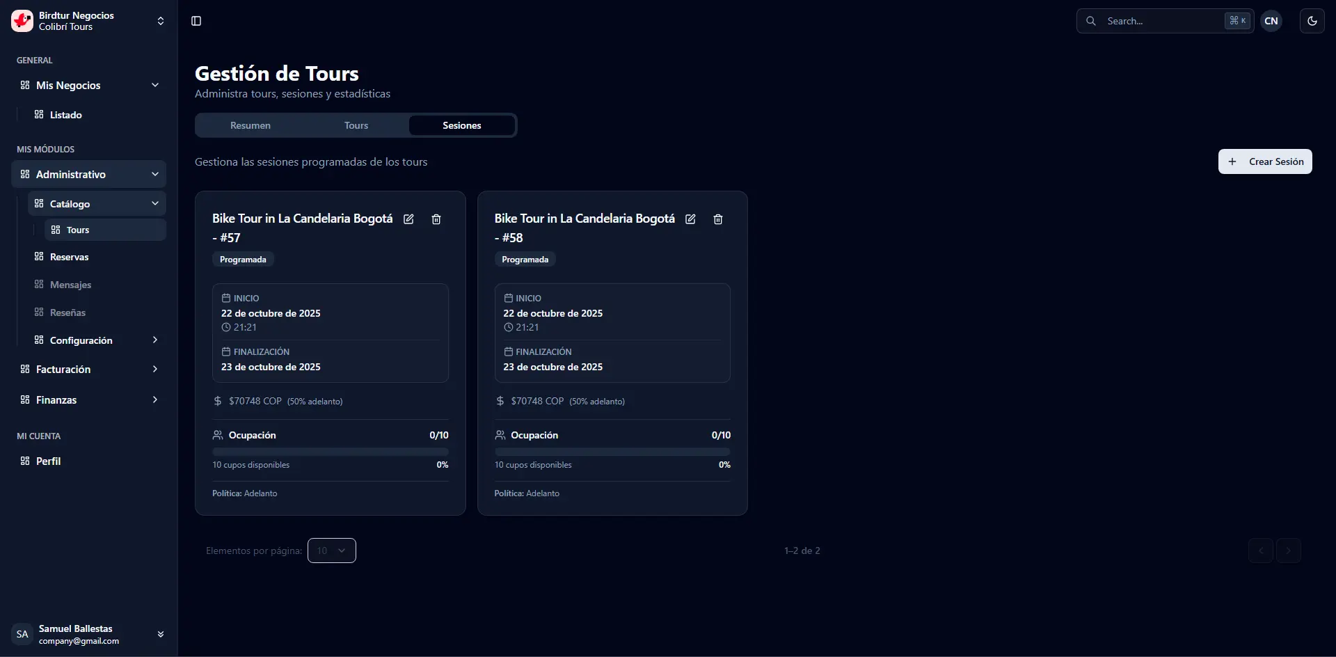This screenshot has height=657, width=1336.
Task: Click the Crear Sesión button
Action: pos(1264,161)
